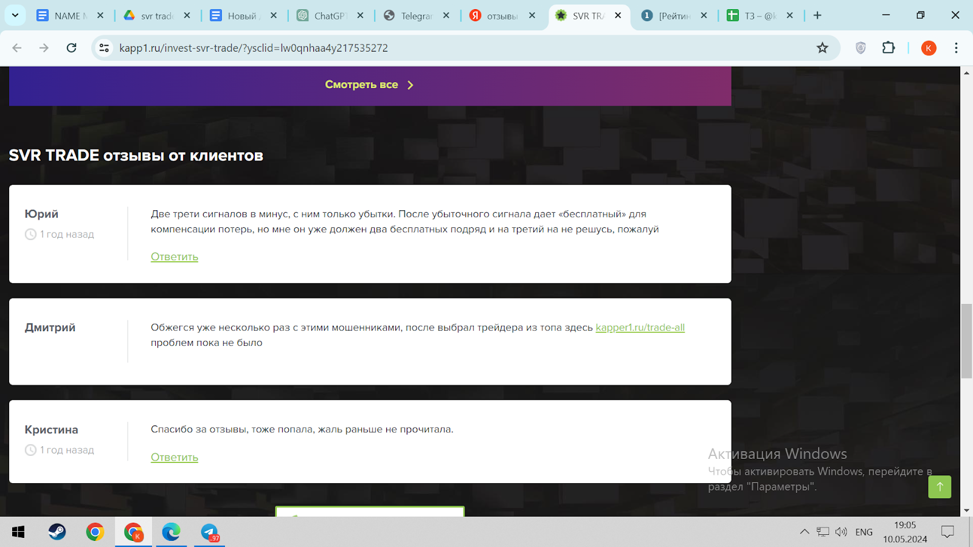973x547 pixels.
Task: Launch Steam from the taskbar
Action: point(57,532)
